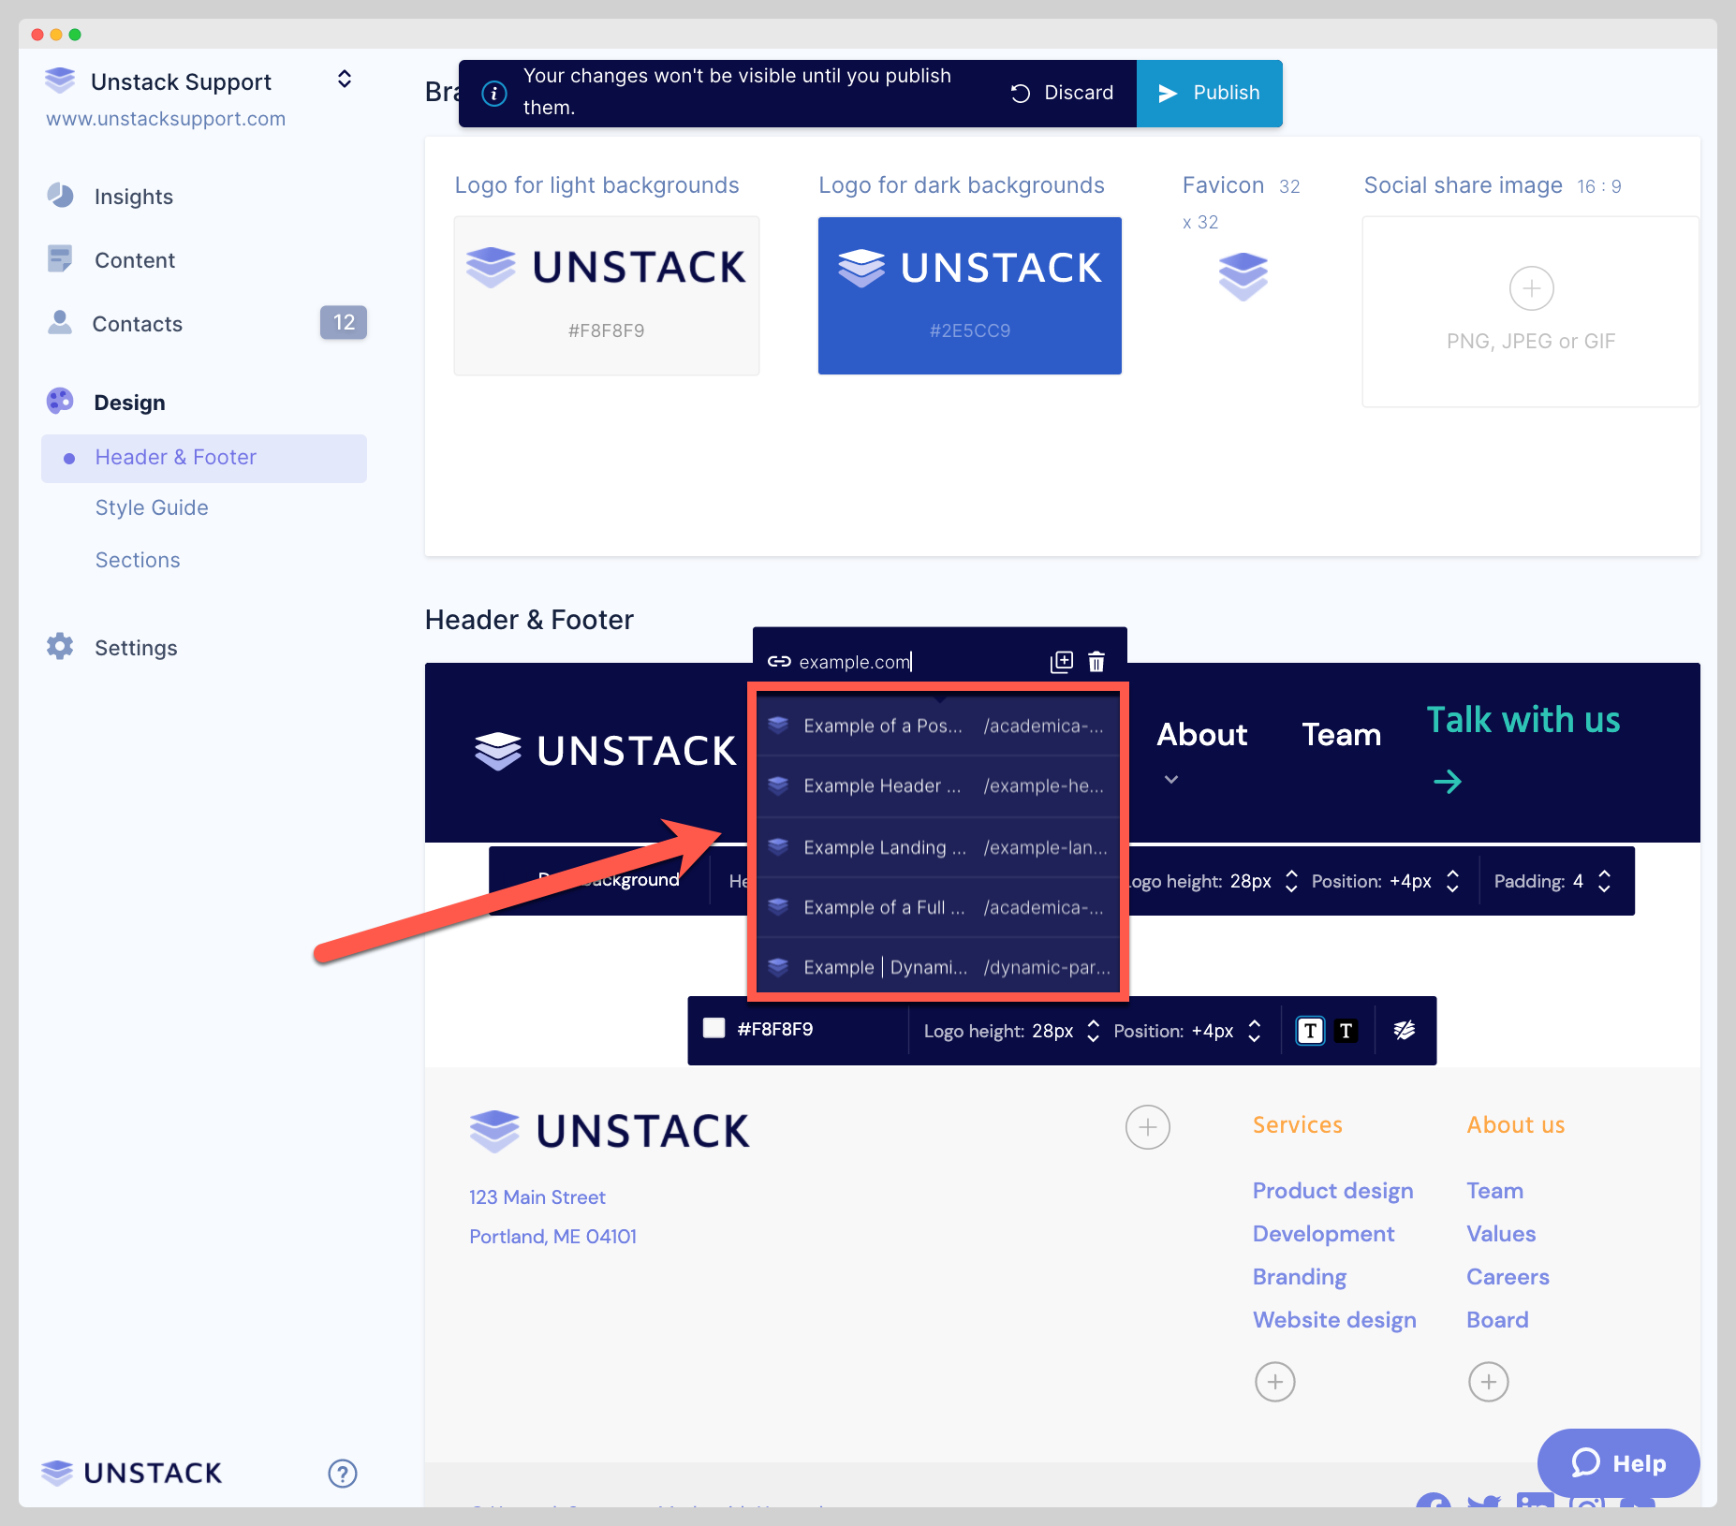The width and height of the screenshot is (1736, 1526).
Task: Open the Help chat bubble
Action: pos(1619,1463)
